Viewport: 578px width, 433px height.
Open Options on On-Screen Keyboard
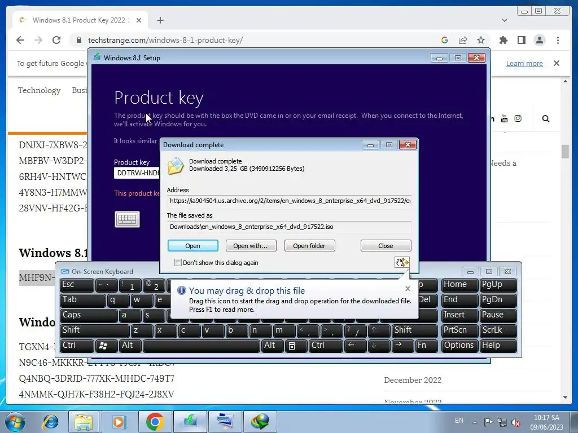tap(459, 346)
